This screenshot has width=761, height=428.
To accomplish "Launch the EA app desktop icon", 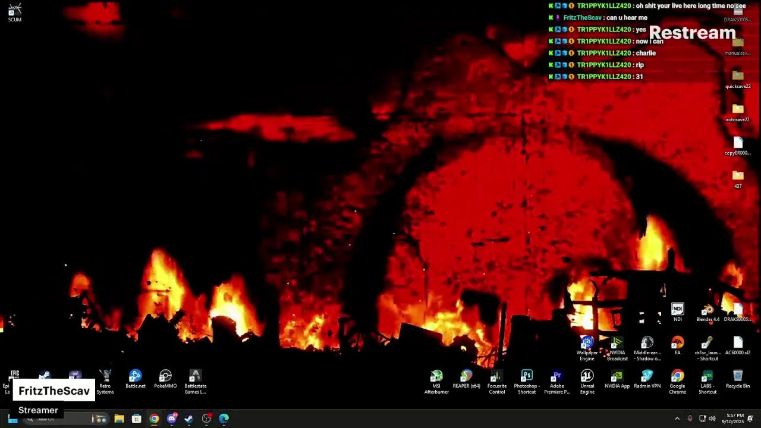I will tap(677, 346).
